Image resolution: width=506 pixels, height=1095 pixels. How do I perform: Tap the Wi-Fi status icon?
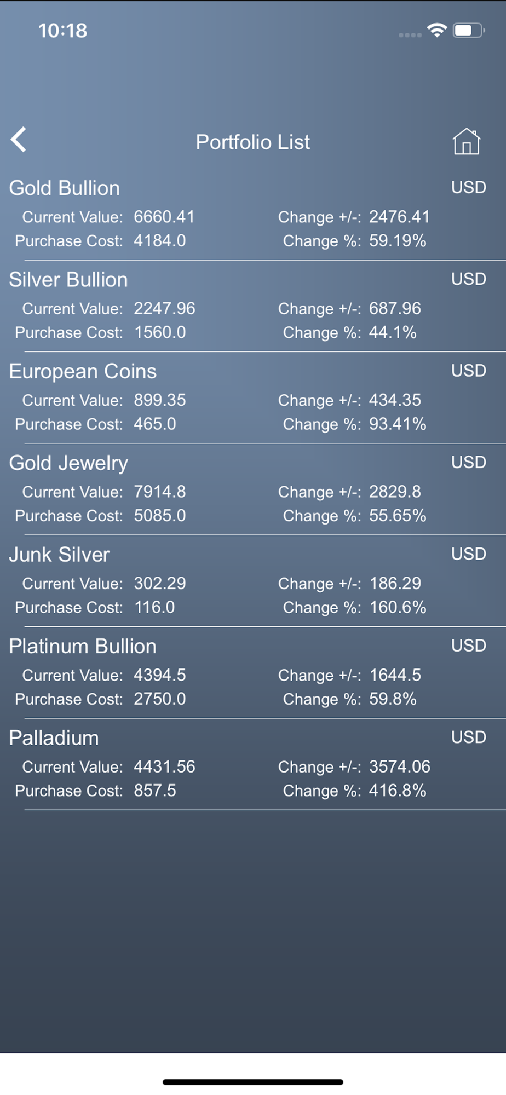(x=436, y=30)
